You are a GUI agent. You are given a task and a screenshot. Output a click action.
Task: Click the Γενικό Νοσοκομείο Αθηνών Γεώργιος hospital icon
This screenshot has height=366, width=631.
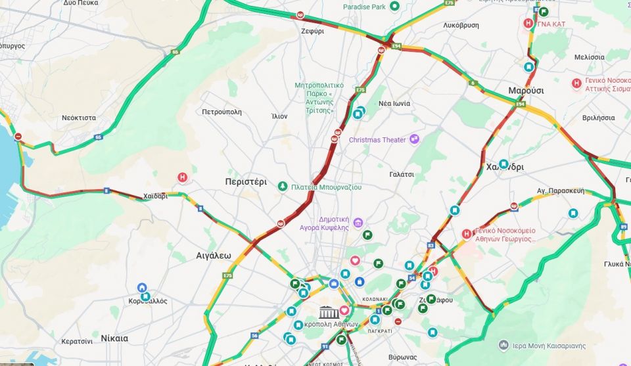[x=467, y=234]
